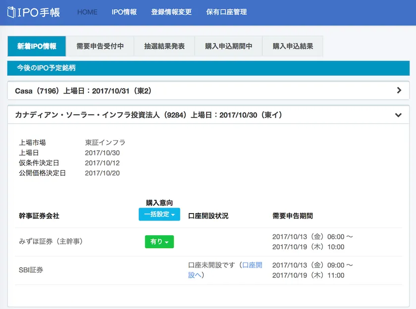
Task: Click the Casa (7196) listing title
Action: coord(83,91)
